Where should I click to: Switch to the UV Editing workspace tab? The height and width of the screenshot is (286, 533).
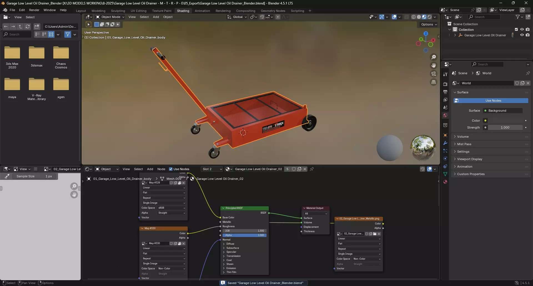coord(139,11)
